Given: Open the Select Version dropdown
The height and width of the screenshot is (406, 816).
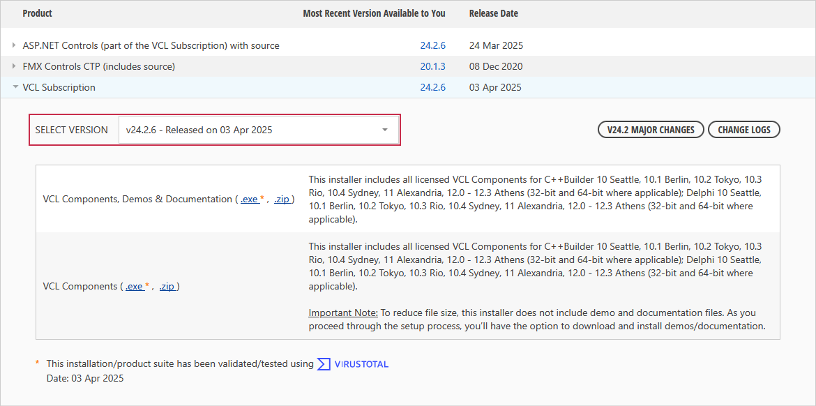Looking at the screenshot, I should [x=258, y=130].
